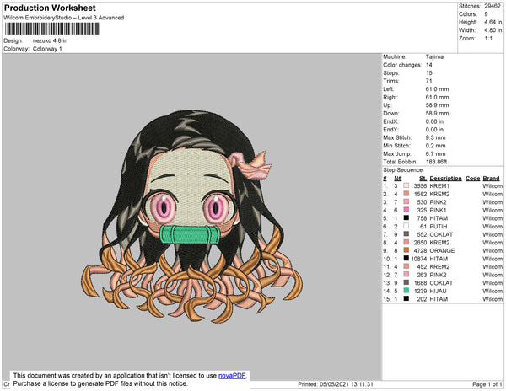This screenshot has height=391, width=506.
Task: Click 'KREM2' description in stop row 8
Action: pyautogui.click(x=439, y=243)
